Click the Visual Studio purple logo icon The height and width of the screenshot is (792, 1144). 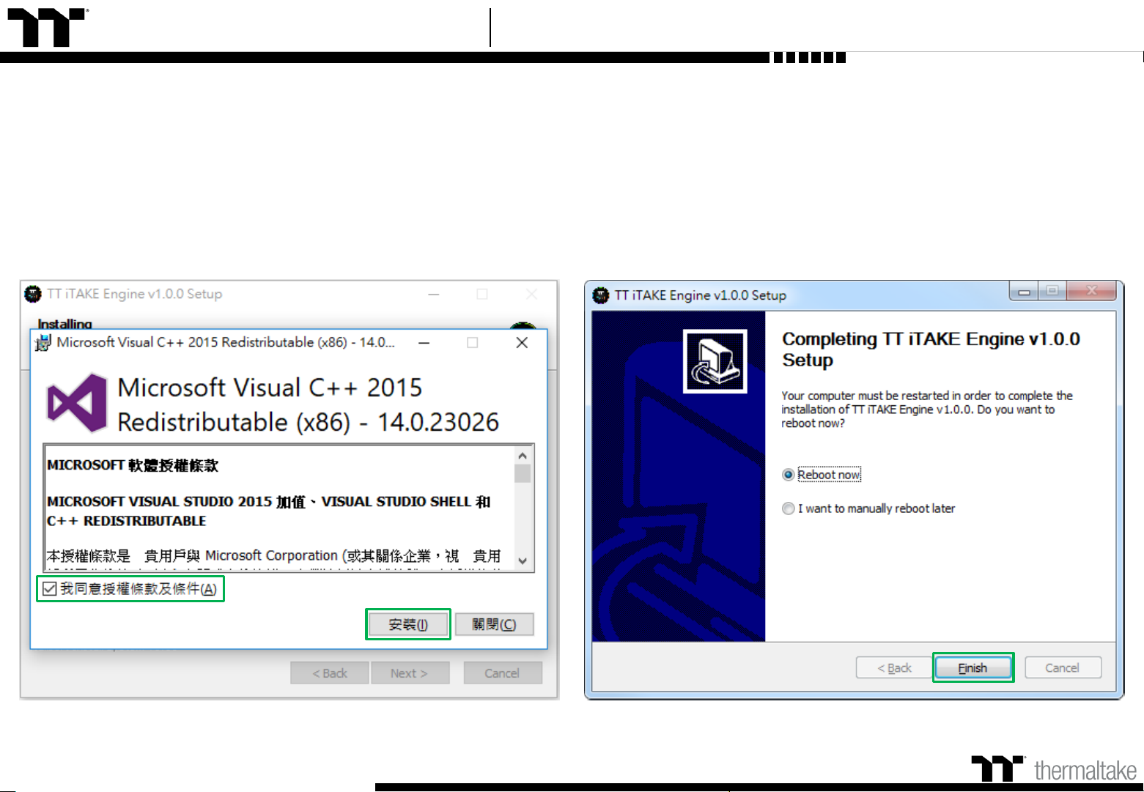point(77,402)
